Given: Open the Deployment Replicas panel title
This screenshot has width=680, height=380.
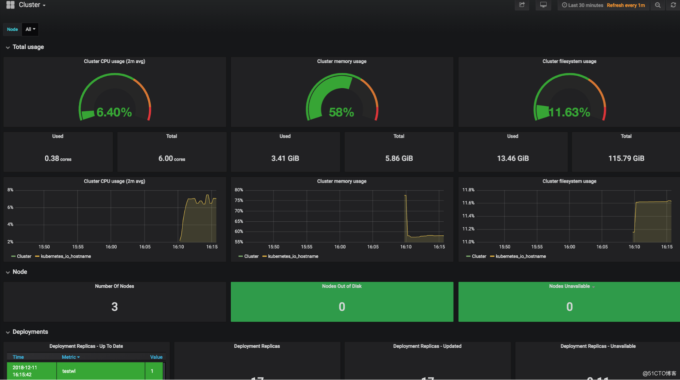Looking at the screenshot, I should (257, 346).
